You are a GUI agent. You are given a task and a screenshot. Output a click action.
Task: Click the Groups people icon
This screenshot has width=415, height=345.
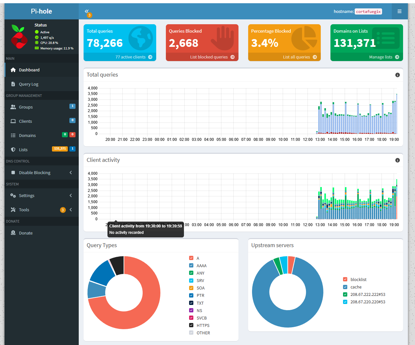tap(13, 107)
